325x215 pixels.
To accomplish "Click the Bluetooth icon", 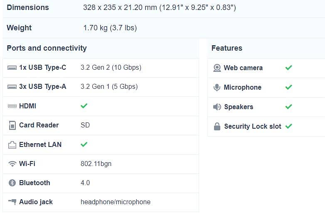I will [12, 183].
